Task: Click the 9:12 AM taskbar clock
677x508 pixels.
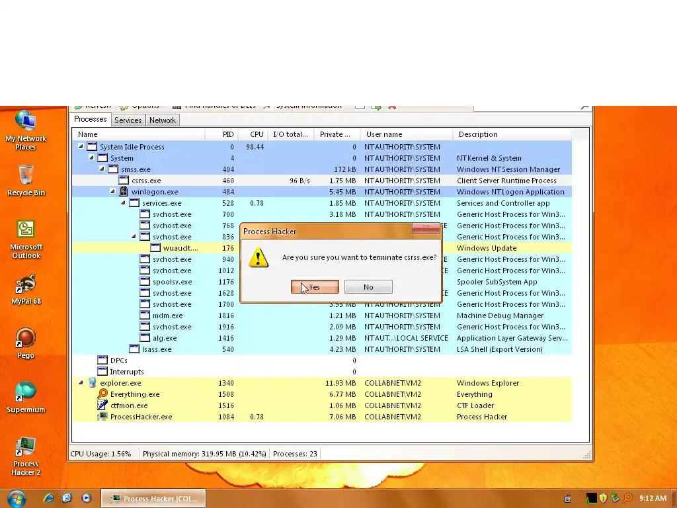Action: pos(653,498)
